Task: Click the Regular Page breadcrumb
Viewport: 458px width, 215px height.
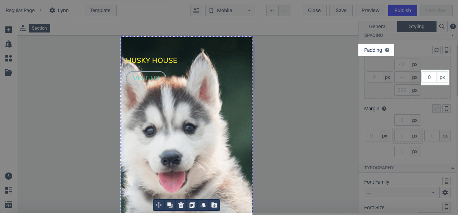Action: [20, 10]
